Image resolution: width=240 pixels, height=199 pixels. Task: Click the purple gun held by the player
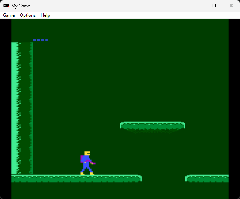point(92,163)
